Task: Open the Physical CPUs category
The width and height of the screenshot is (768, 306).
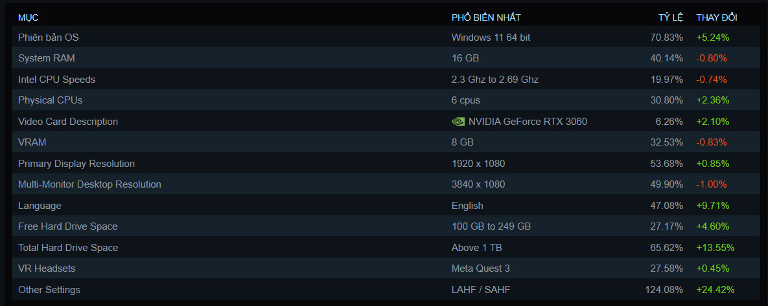Action: [51, 100]
